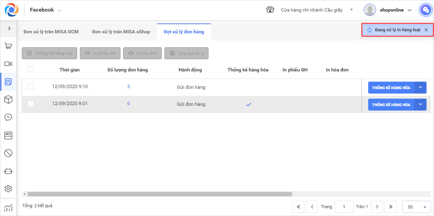This screenshot has width=434, height=216.
Task: Click the page number input field
Action: (x=344, y=207)
